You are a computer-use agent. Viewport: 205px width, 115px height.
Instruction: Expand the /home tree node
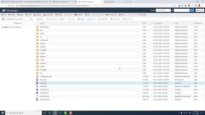(x=3, y=27)
